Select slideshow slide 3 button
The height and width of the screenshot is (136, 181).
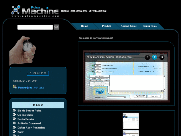[162, 57]
